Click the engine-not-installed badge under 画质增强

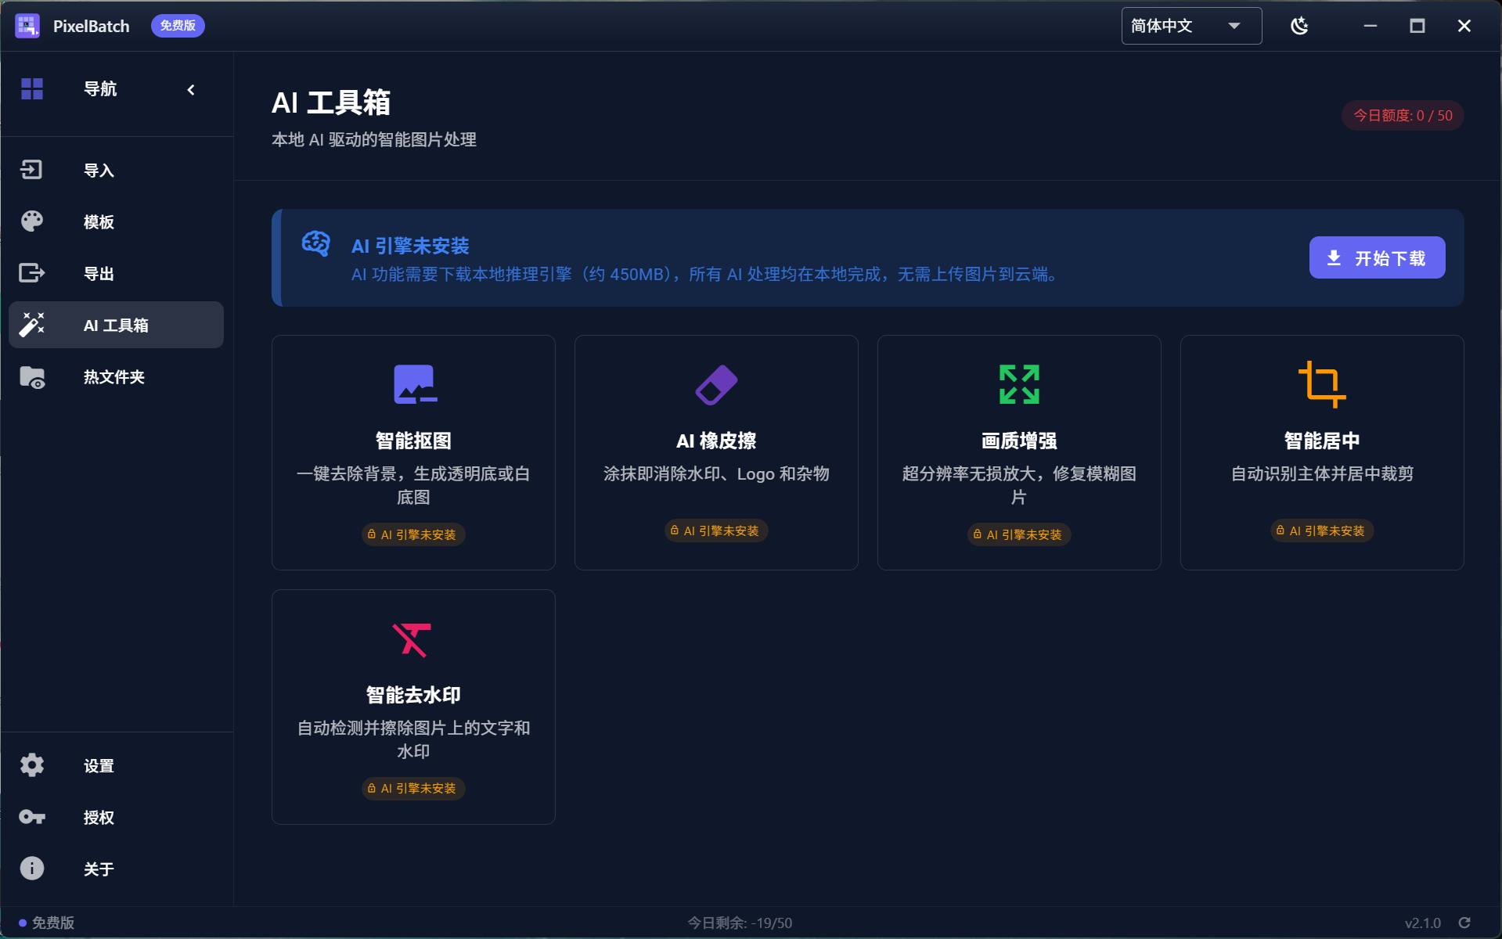[x=1019, y=534]
